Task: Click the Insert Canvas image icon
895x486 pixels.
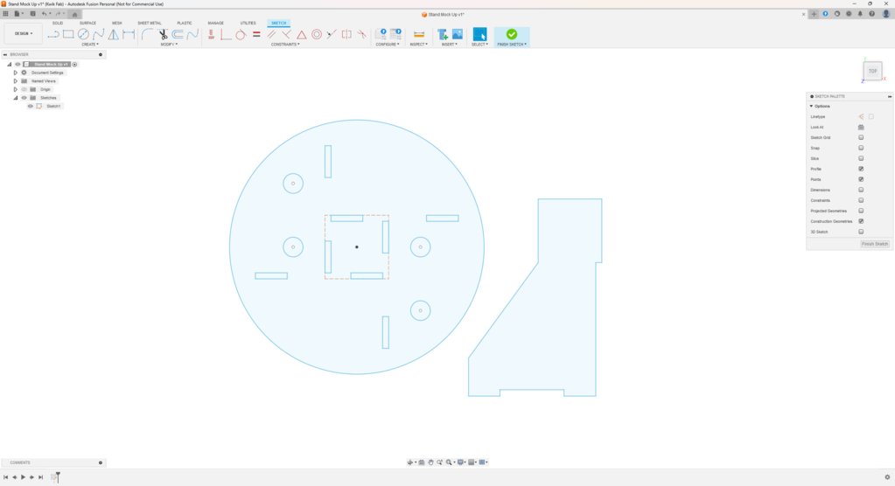Action: pos(458,34)
